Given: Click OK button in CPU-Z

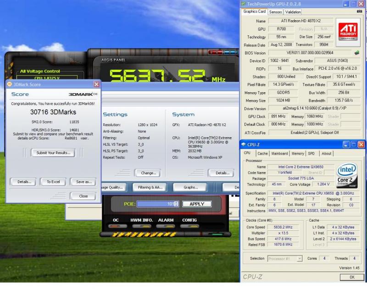Looking at the screenshot, I should click(x=352, y=277).
